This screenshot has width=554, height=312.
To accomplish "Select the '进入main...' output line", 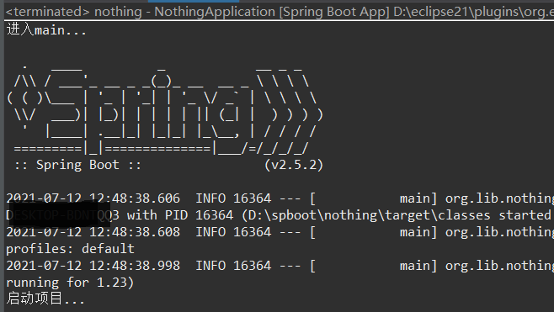I will [46, 30].
